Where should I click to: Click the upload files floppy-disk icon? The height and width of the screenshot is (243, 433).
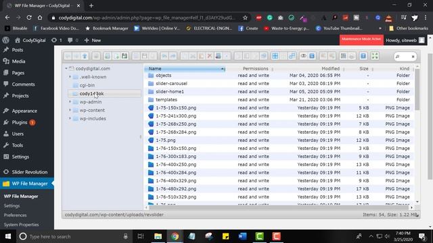click(124, 56)
